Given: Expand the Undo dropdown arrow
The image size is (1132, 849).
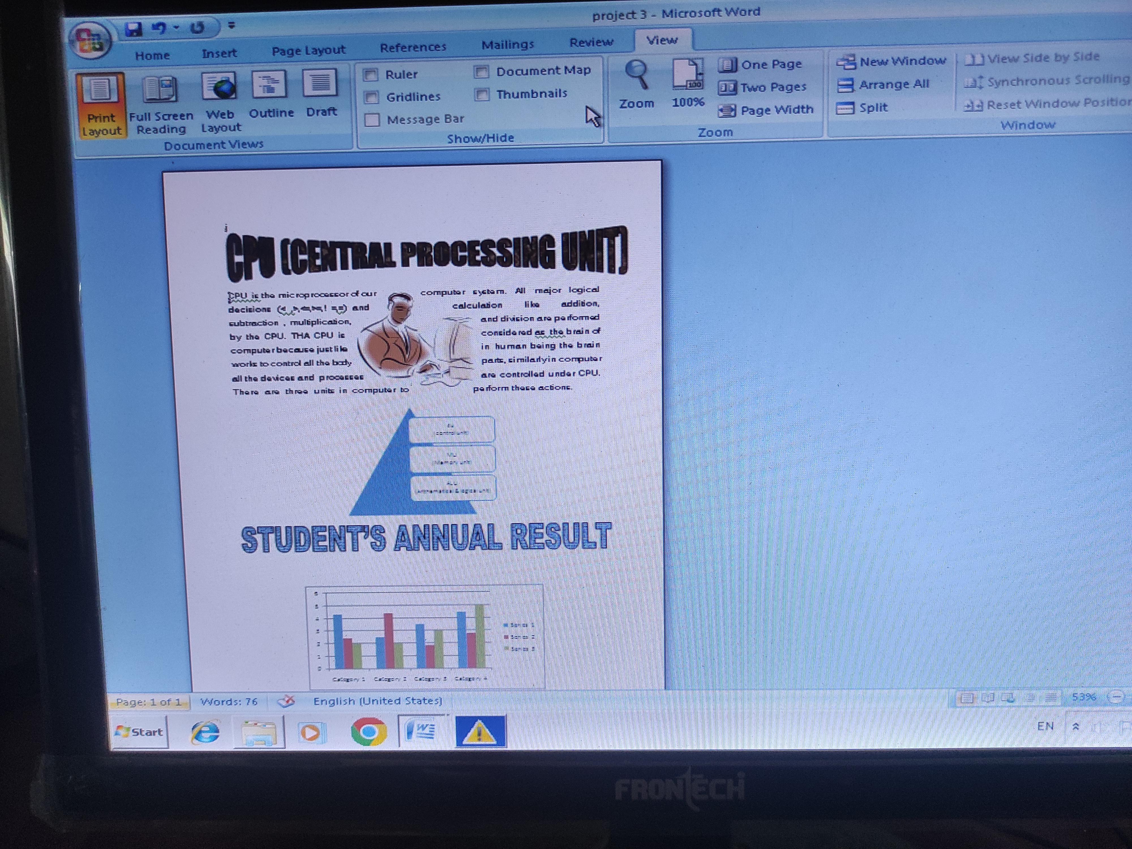Looking at the screenshot, I should coord(177,28).
